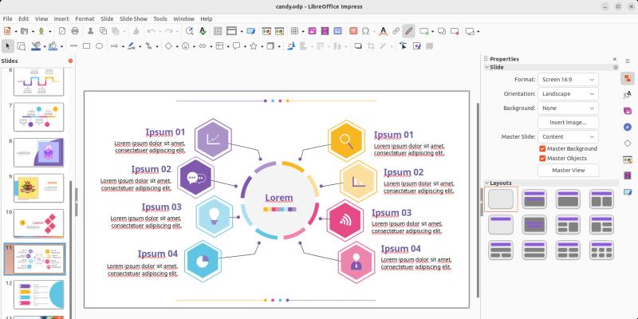Select slide 10 thumbnail in Slides panel

pos(39,223)
